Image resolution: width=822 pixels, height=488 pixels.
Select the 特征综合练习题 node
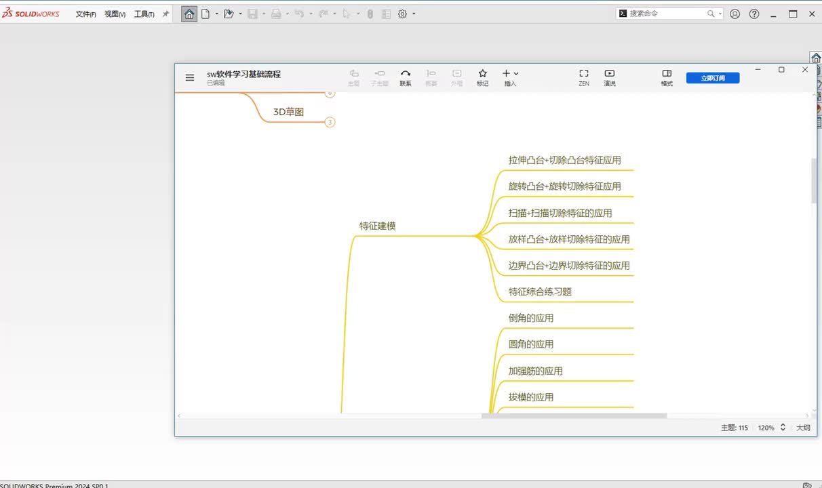(540, 292)
